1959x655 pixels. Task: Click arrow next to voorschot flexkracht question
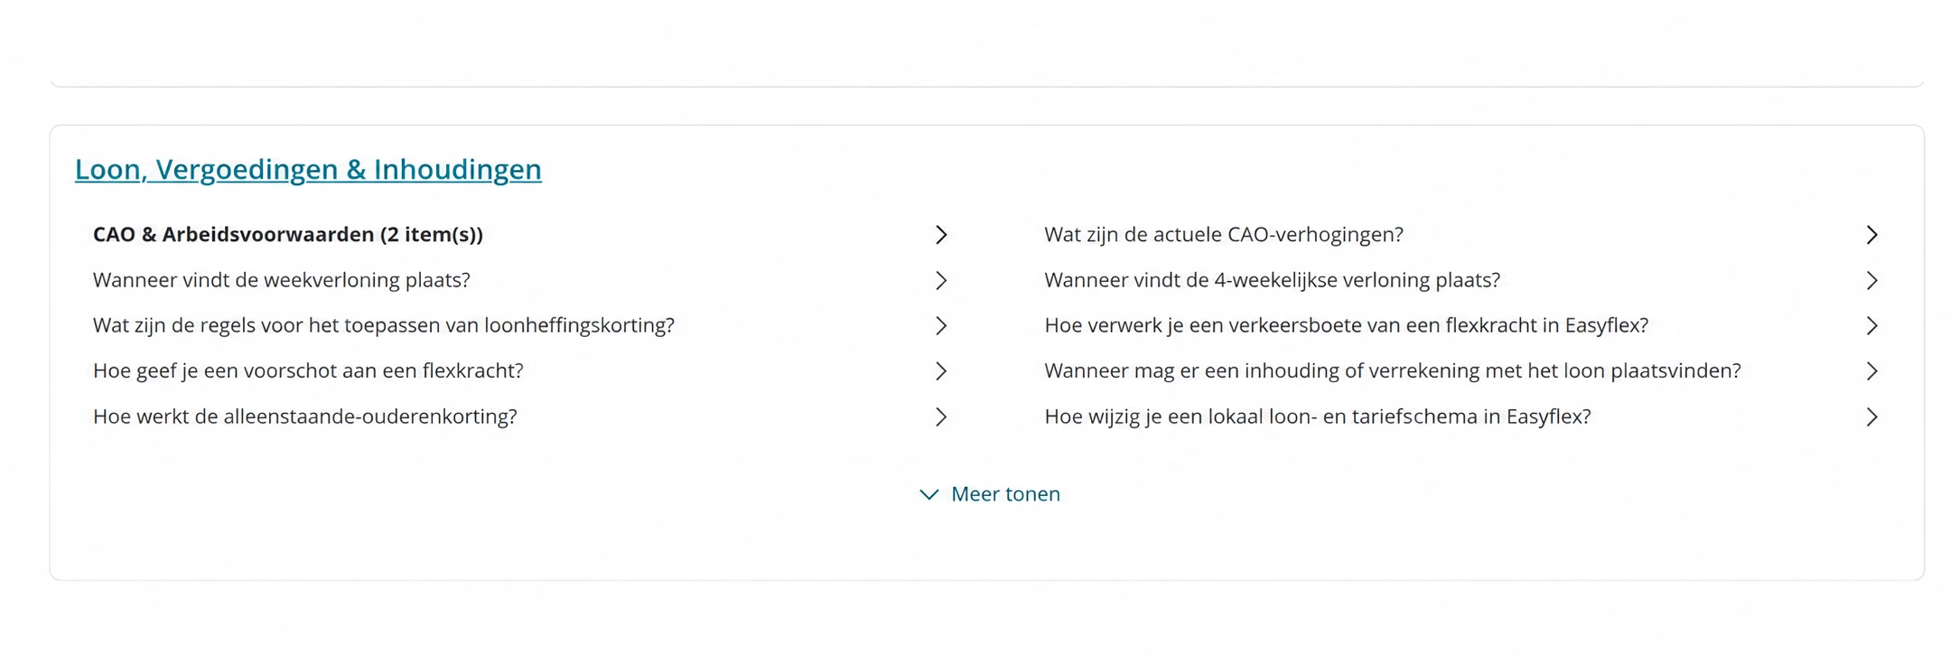pyautogui.click(x=941, y=371)
